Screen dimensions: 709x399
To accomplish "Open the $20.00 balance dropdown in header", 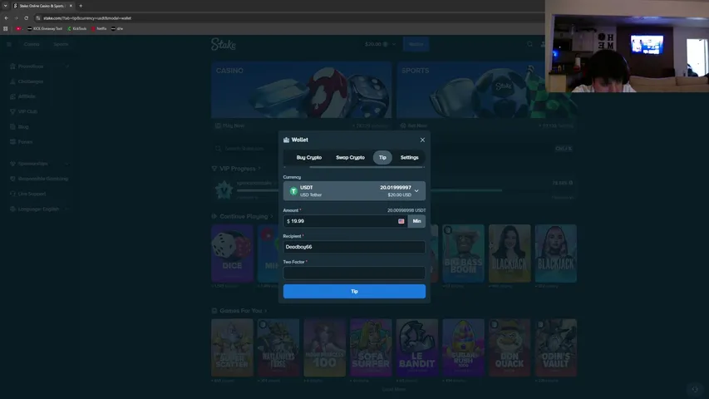I will pyautogui.click(x=380, y=44).
